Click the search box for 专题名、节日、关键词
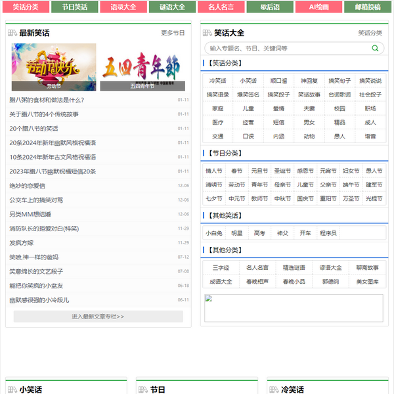394x394 pixels. 288,48
